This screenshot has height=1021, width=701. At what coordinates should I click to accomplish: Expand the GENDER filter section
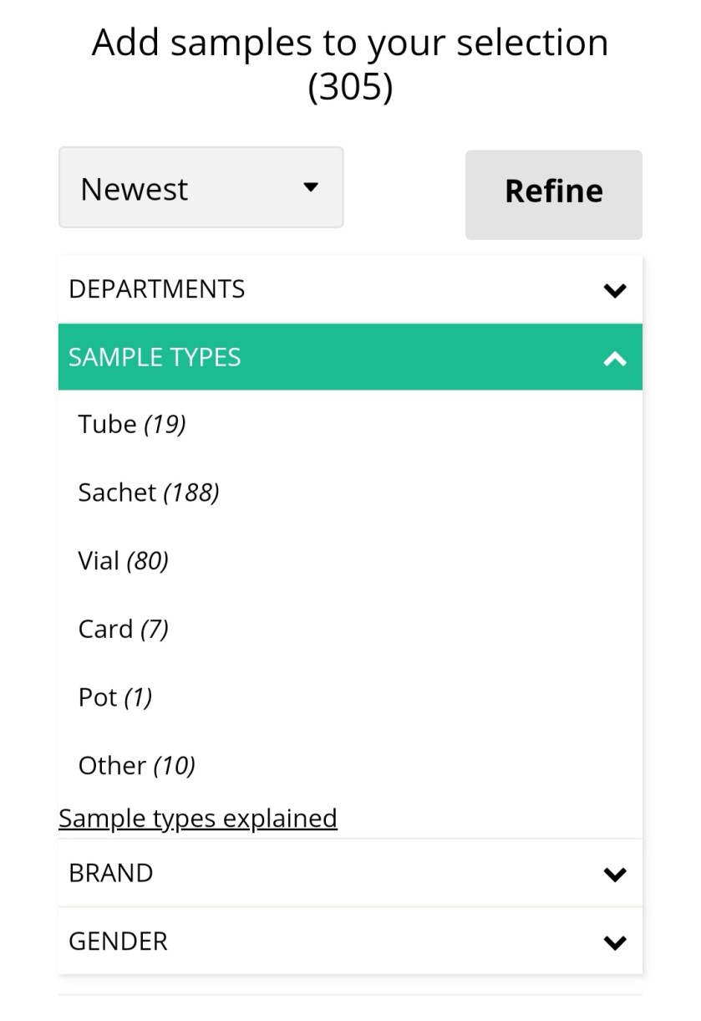click(118, 942)
